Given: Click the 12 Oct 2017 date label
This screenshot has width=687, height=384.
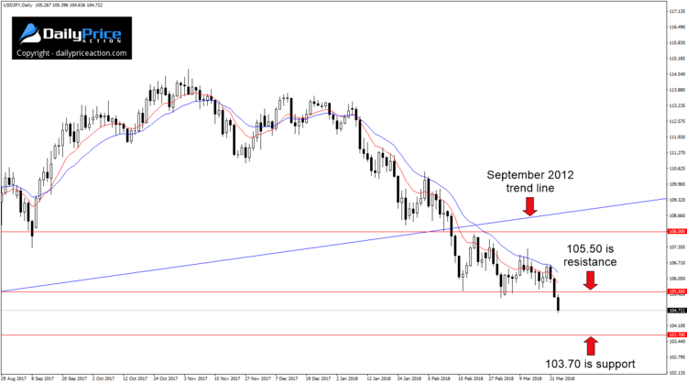Looking at the screenshot, I should click(135, 379).
